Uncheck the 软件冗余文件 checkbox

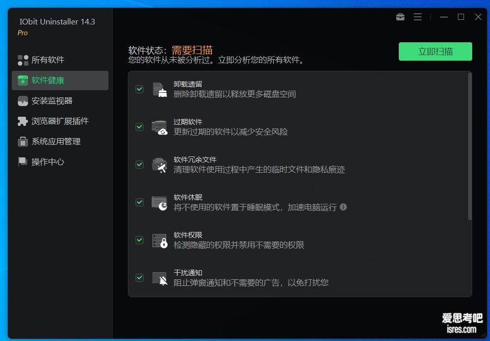(140, 165)
